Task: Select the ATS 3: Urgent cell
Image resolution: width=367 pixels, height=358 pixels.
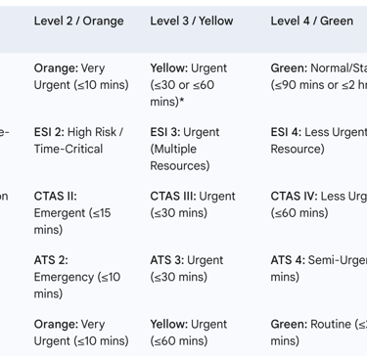Action: [x=187, y=268]
